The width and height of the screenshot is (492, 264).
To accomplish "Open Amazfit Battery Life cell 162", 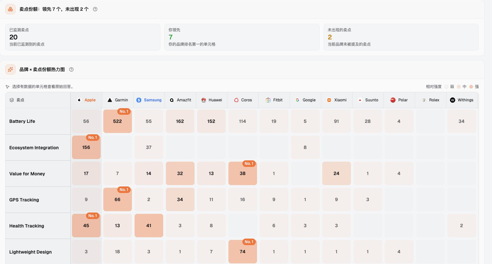I will [180, 121].
